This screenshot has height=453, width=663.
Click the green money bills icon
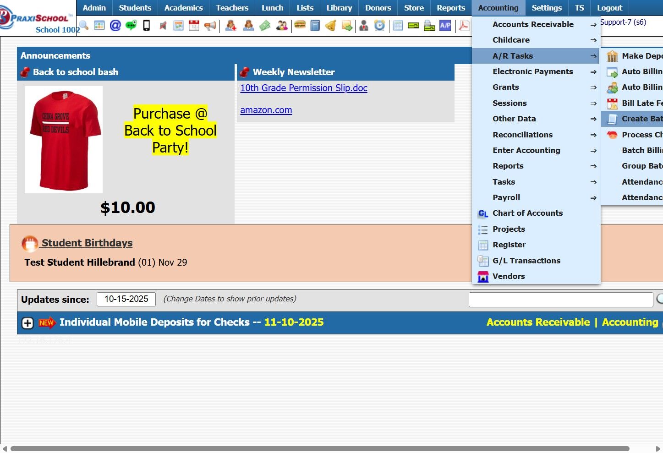(x=265, y=26)
